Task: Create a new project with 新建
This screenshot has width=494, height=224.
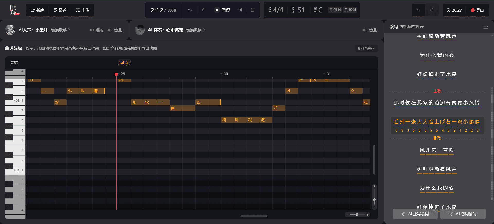Action: click(x=37, y=10)
